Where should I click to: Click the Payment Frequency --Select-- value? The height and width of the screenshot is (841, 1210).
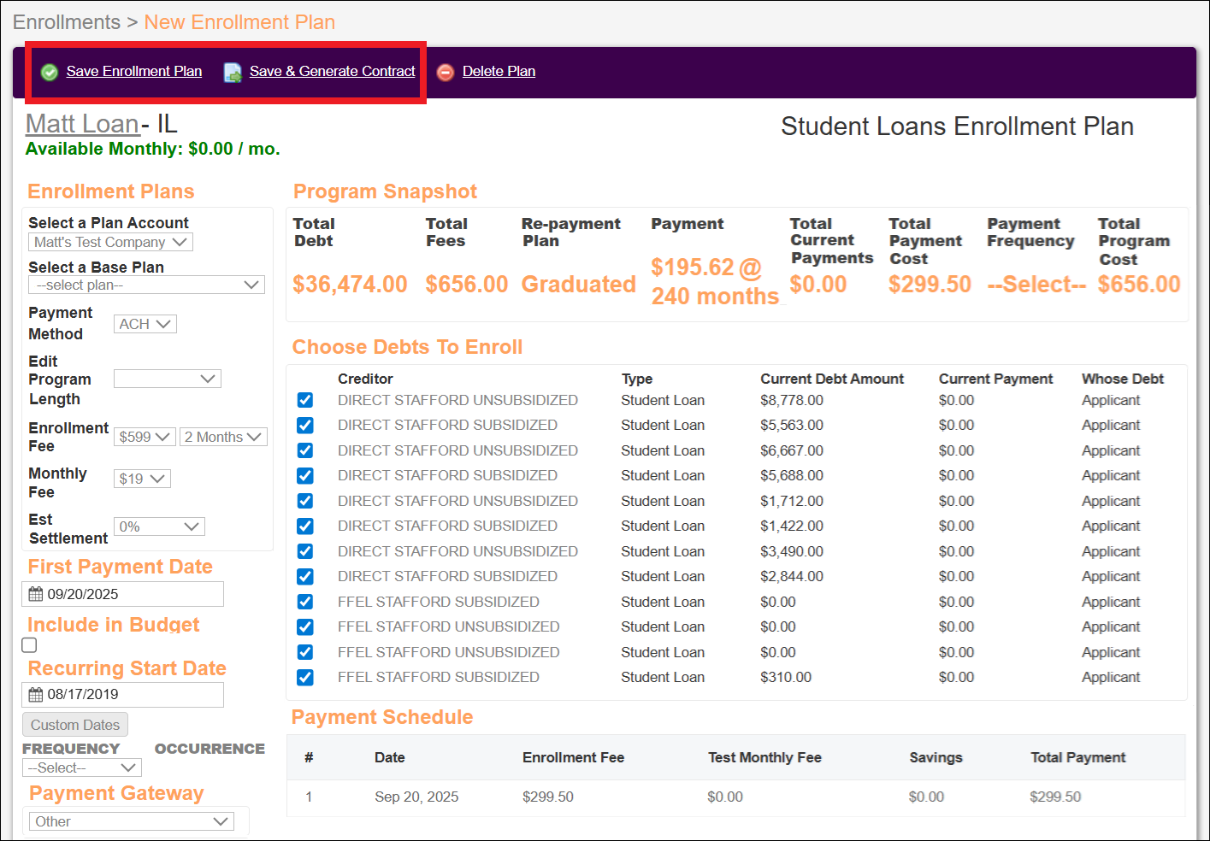pyautogui.click(x=1036, y=284)
